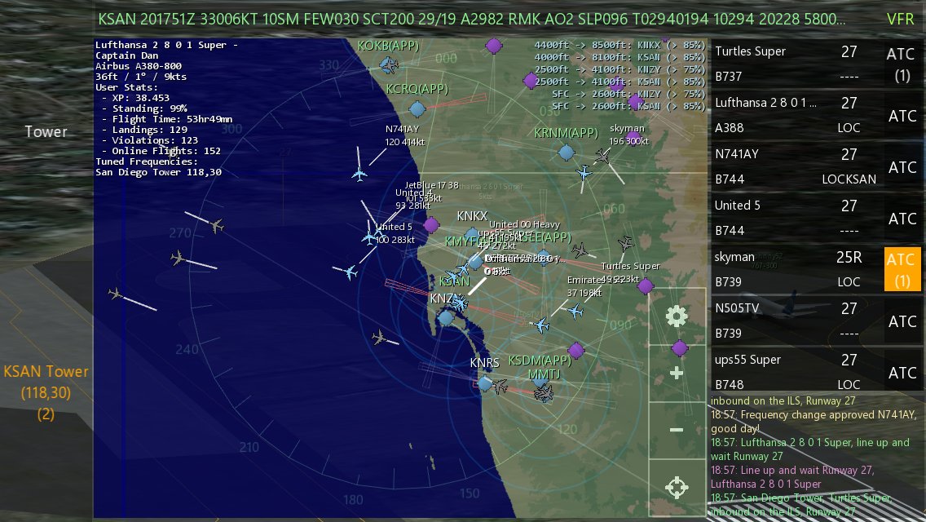Select KNRS airport marker
This screenshot has height=522, width=926.
click(485, 383)
